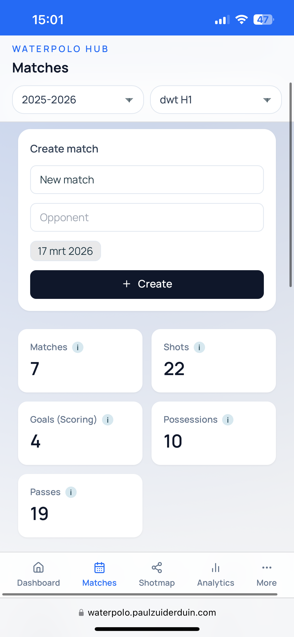Open the WATERPOLO HUB header link

pos(60,49)
